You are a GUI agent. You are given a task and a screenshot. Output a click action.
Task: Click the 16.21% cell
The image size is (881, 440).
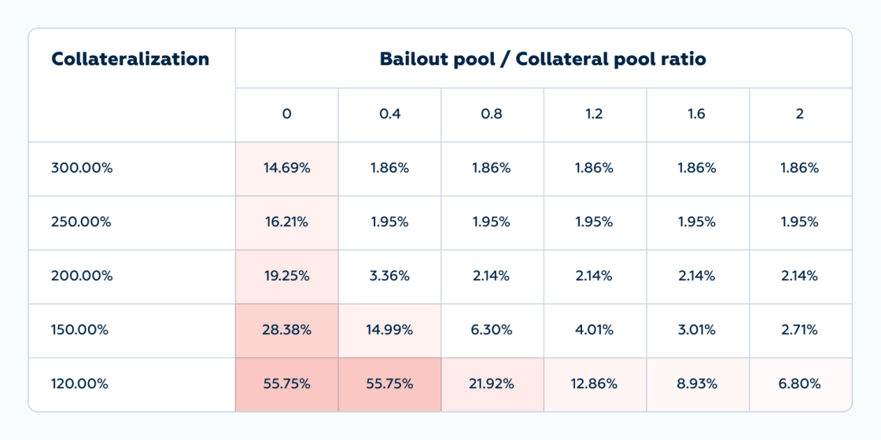[286, 222]
